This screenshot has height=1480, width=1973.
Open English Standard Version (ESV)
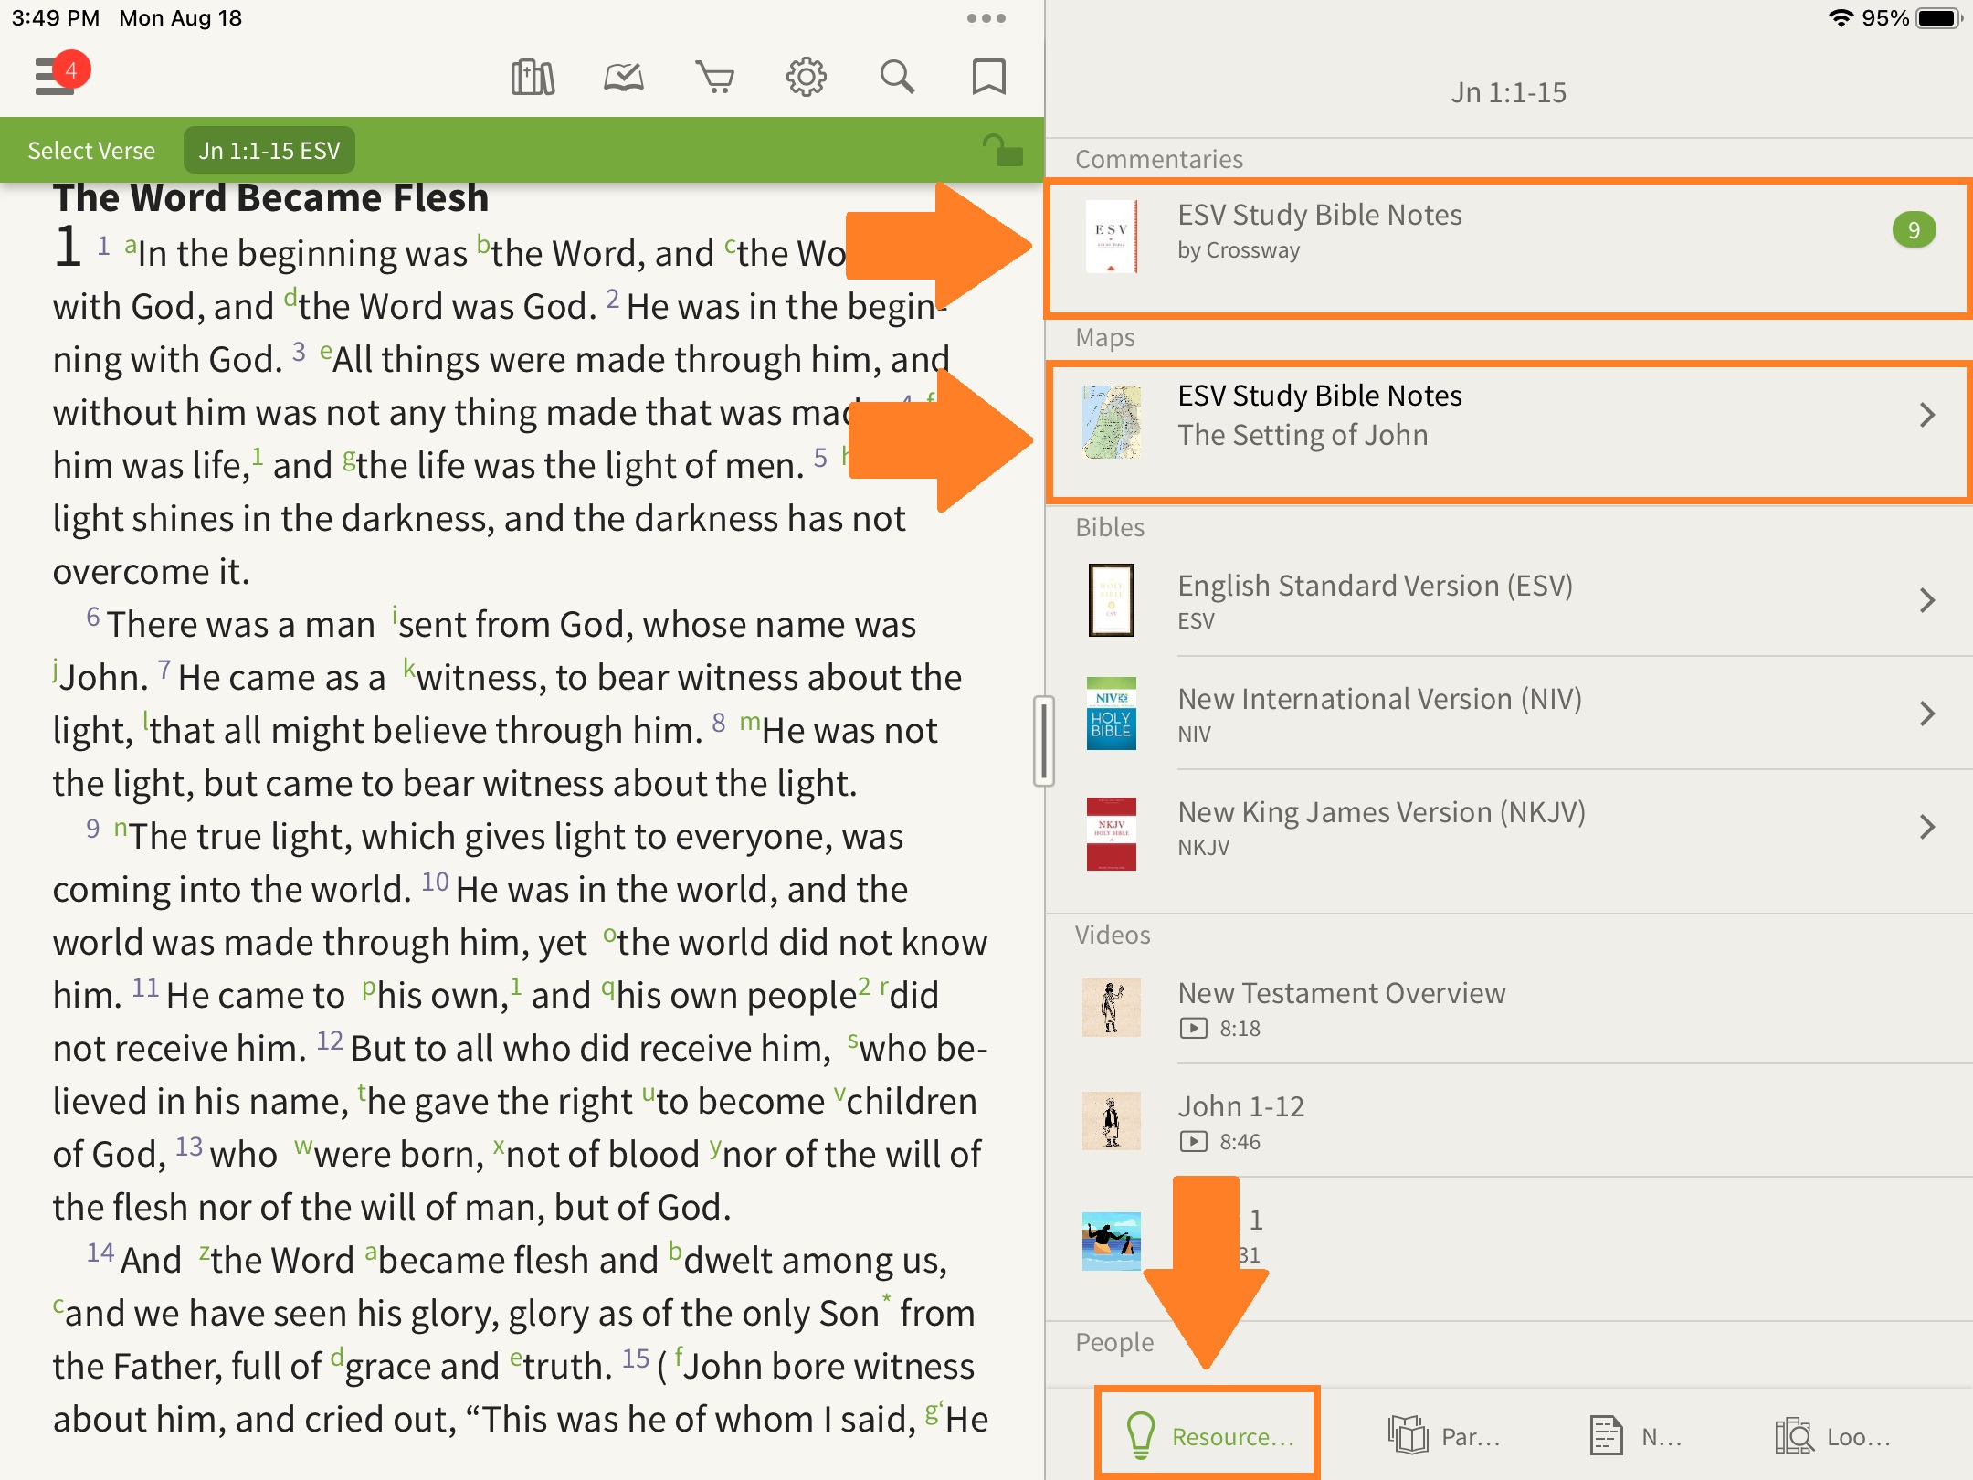1507,600
